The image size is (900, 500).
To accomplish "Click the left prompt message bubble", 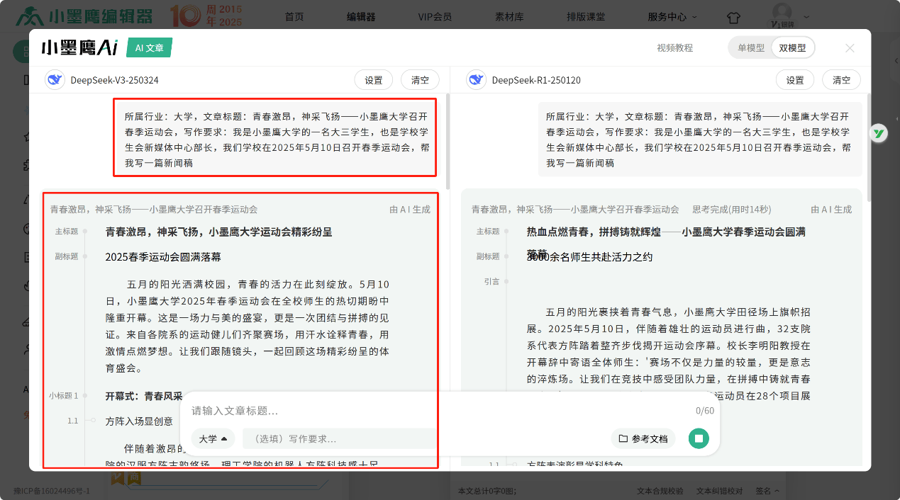I will pyautogui.click(x=276, y=139).
